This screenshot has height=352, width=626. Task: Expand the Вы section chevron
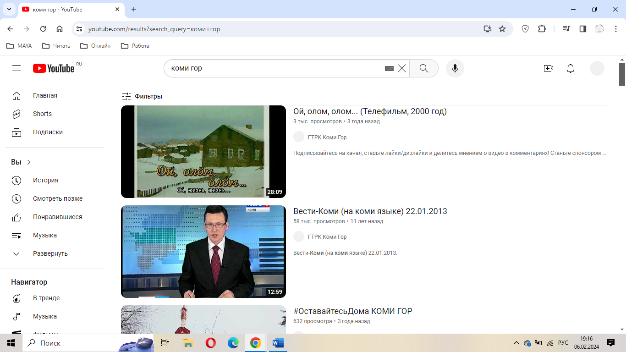29,162
